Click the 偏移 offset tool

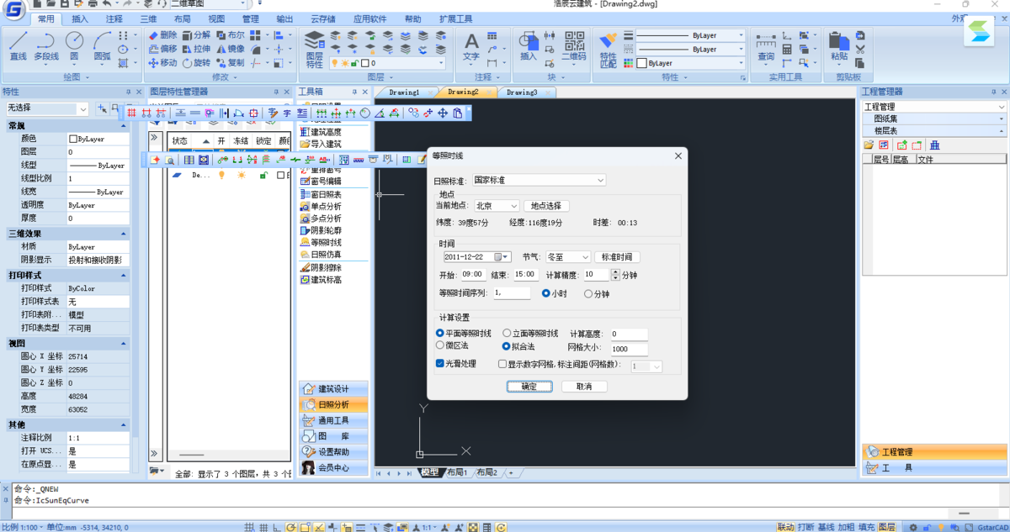(162, 49)
